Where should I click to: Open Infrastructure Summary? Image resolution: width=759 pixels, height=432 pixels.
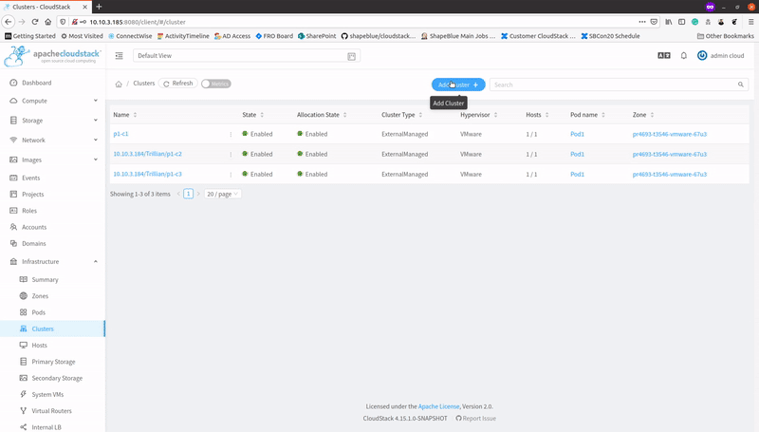pos(52,279)
